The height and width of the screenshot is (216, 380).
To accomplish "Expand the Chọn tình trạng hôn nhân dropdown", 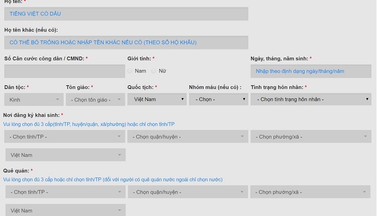I will coord(311,99).
